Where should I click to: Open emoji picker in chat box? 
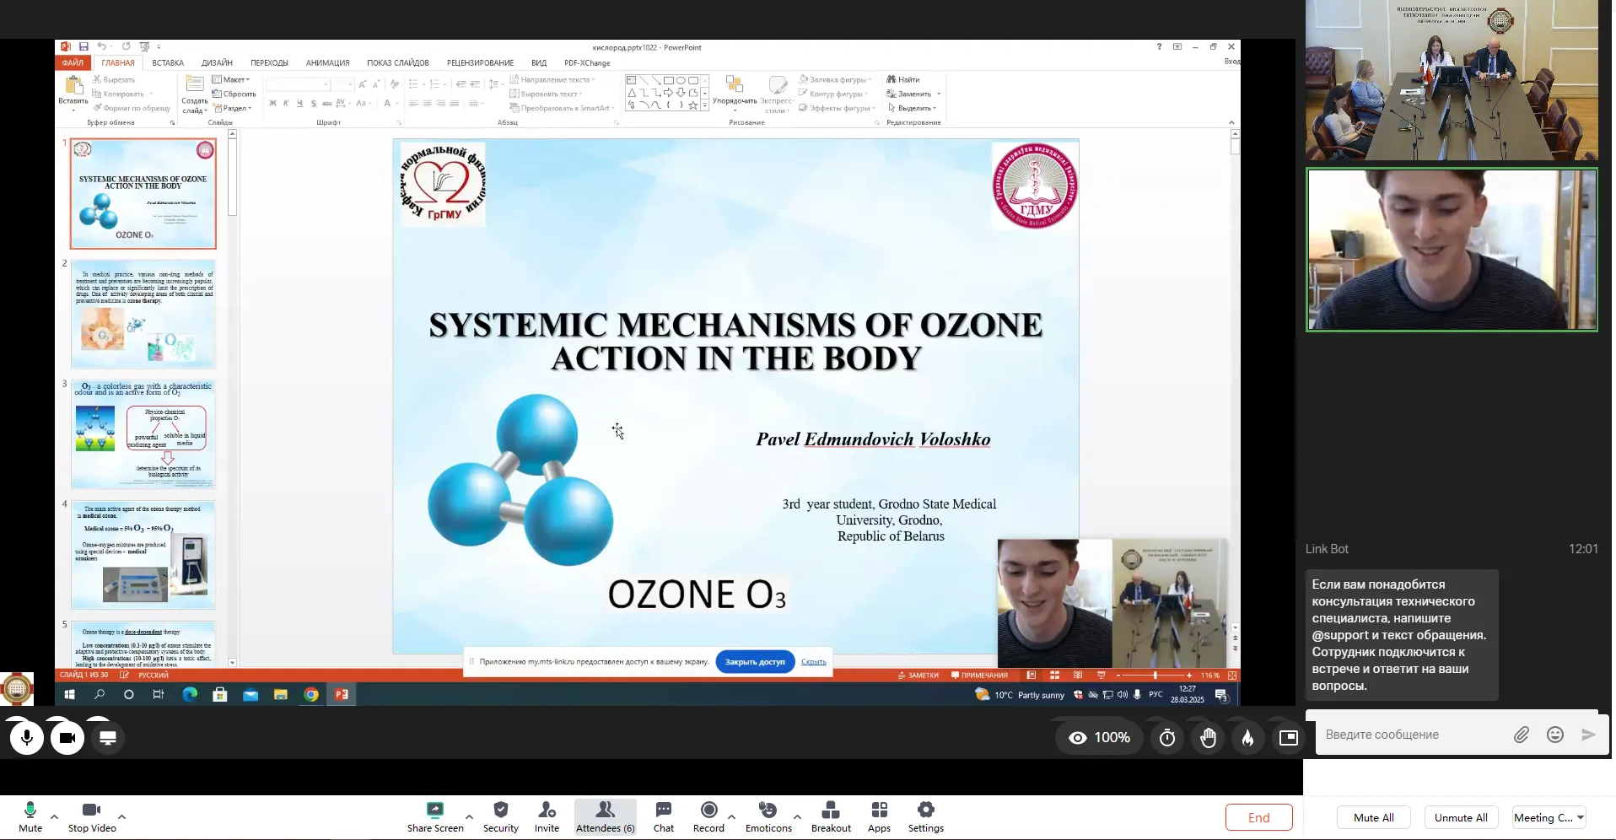click(1555, 735)
